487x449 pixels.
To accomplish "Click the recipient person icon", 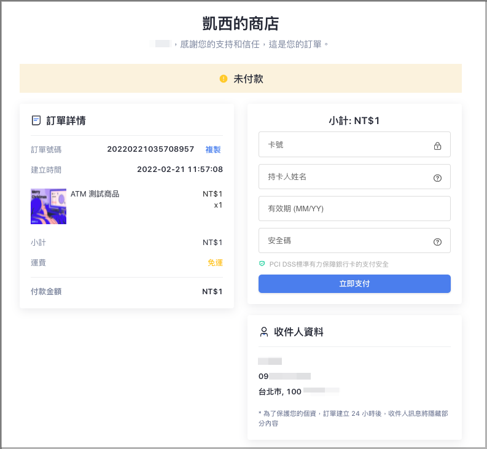I will click(264, 332).
